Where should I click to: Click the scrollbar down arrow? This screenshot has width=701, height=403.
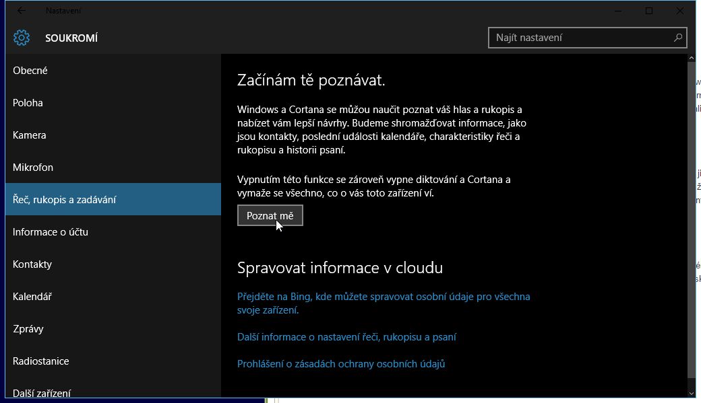pos(691,392)
